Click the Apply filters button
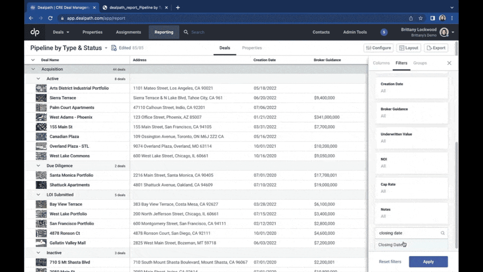This screenshot has height=272, width=483. 428,262
